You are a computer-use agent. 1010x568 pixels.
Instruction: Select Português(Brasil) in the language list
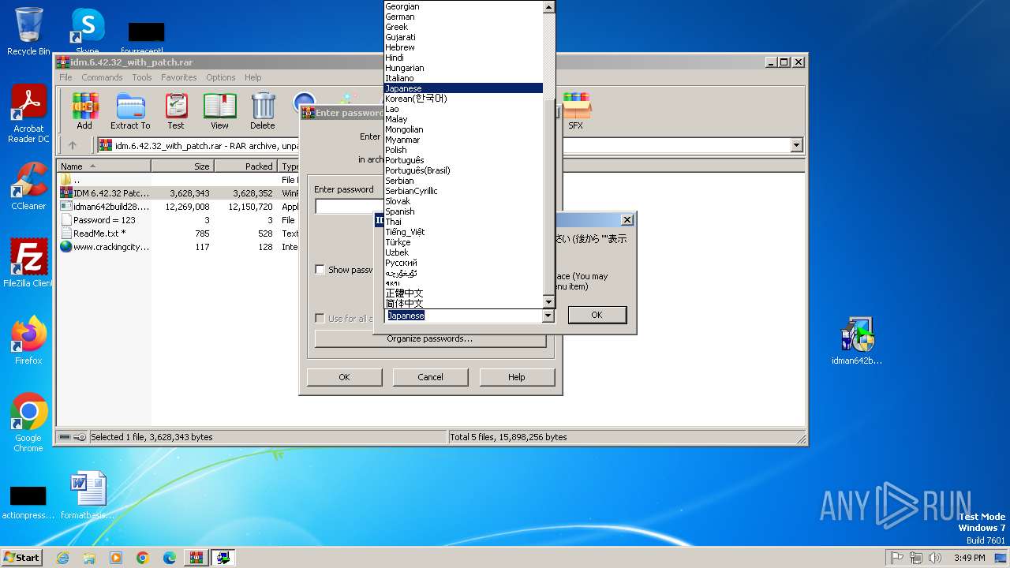pos(463,170)
